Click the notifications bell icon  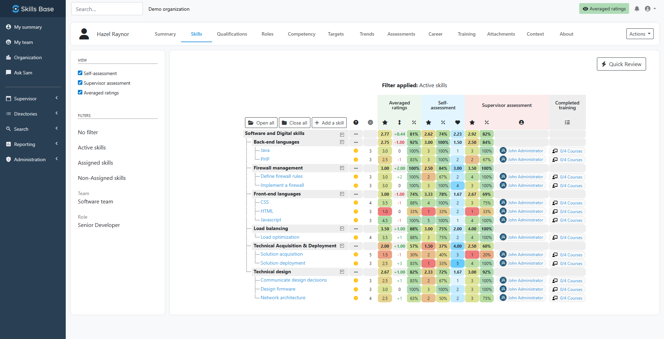click(x=637, y=9)
